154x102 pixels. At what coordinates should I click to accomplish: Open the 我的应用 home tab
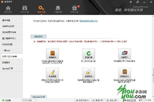click(x=8, y=9)
